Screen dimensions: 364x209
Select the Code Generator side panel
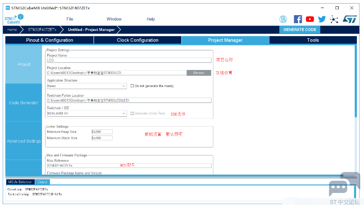(x=24, y=103)
